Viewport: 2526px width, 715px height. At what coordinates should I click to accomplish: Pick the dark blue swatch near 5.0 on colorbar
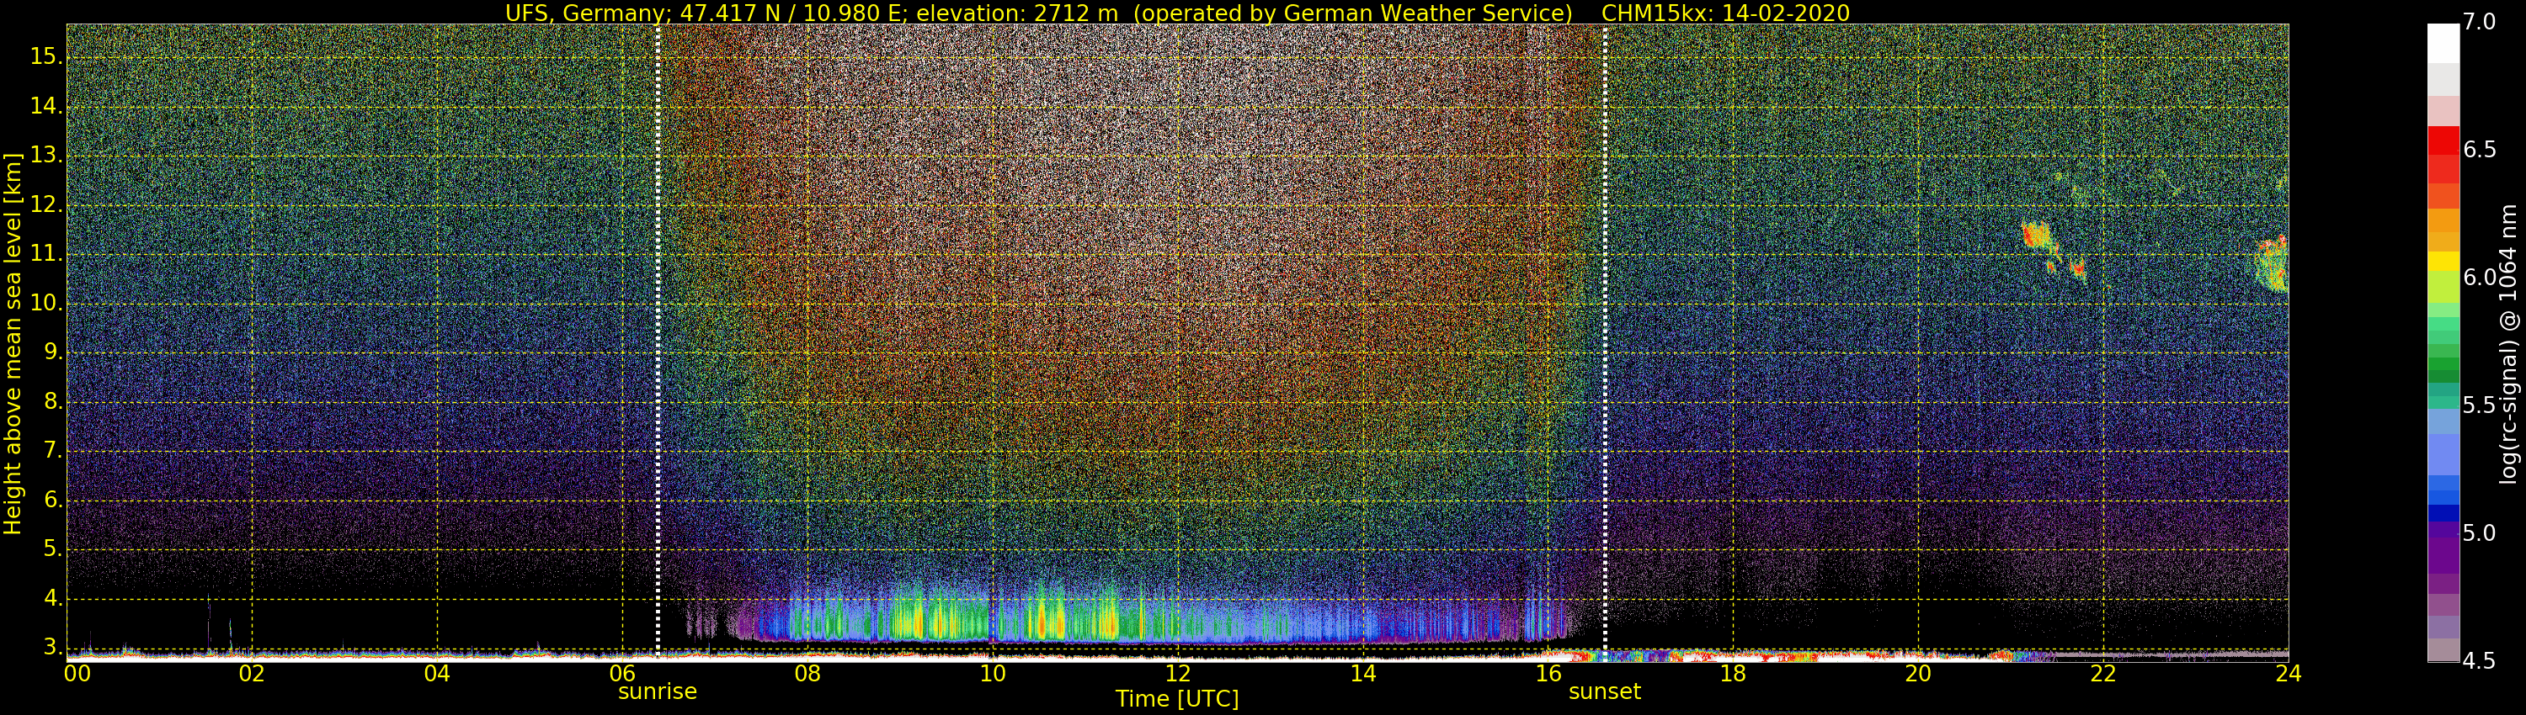(2443, 512)
